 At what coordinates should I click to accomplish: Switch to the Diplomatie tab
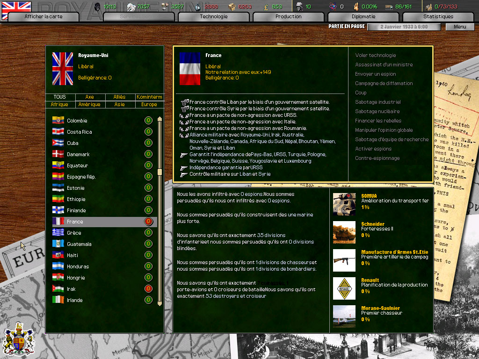(363, 17)
